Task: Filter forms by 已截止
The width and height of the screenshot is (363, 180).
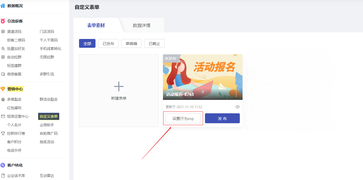Action: pos(154,43)
